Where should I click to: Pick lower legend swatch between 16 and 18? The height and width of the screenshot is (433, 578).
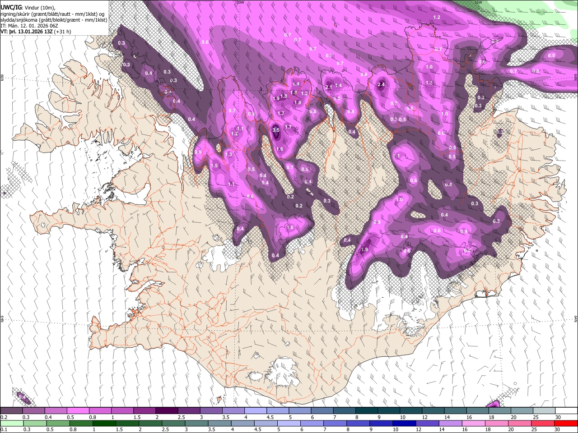click(x=474, y=423)
